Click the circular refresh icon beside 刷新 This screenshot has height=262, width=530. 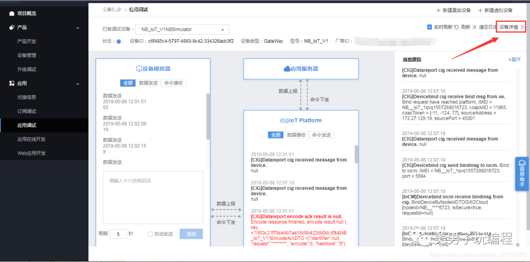click(456, 27)
